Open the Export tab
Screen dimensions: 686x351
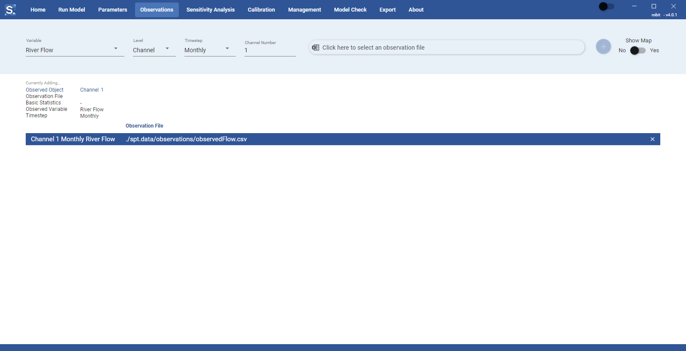[388, 10]
